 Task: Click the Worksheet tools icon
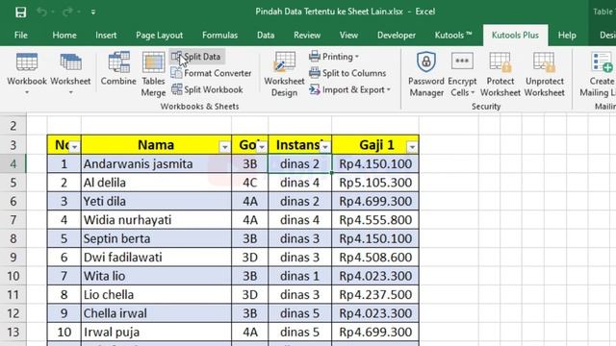[x=70, y=62]
